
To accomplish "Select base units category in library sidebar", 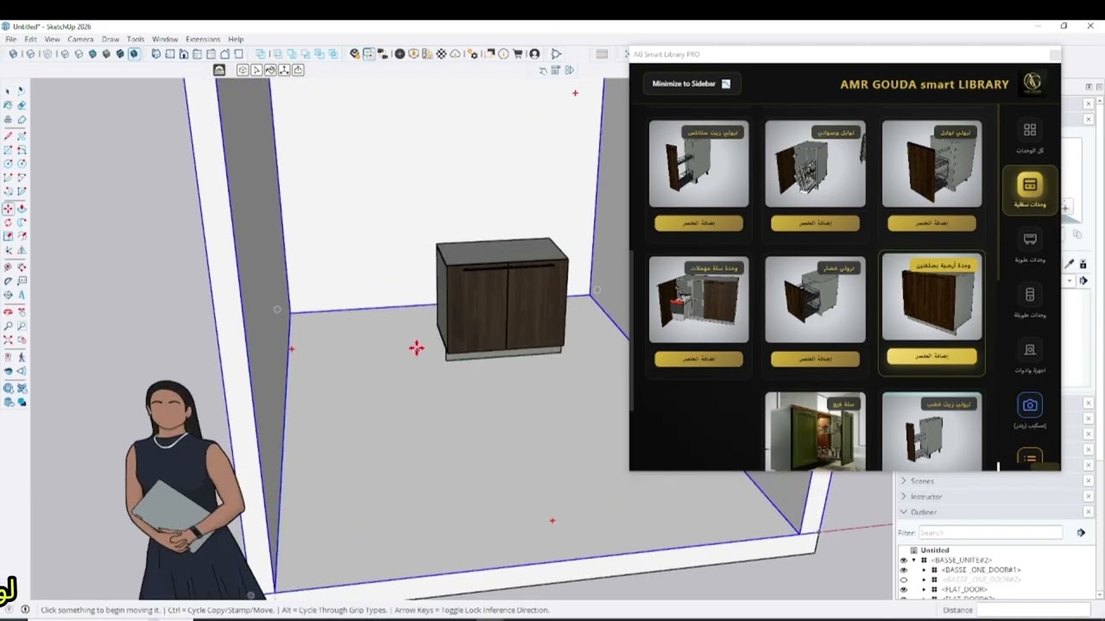I will (x=1030, y=191).
